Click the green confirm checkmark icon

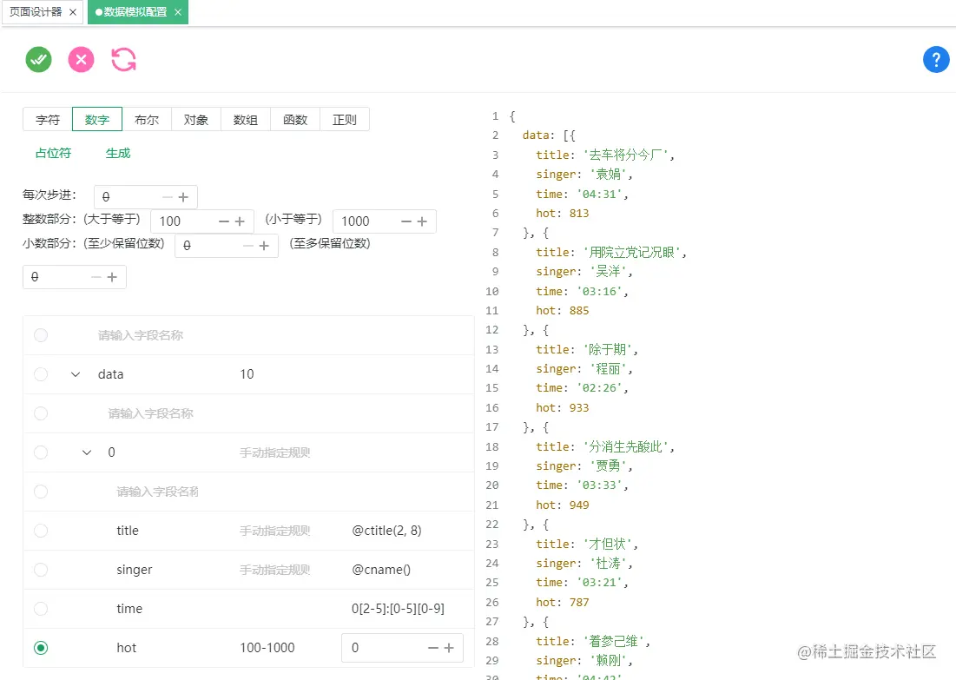[x=38, y=60]
